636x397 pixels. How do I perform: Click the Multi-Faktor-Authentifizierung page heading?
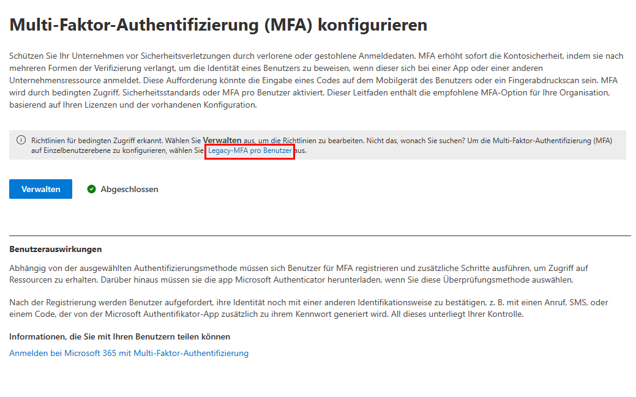coord(218,25)
